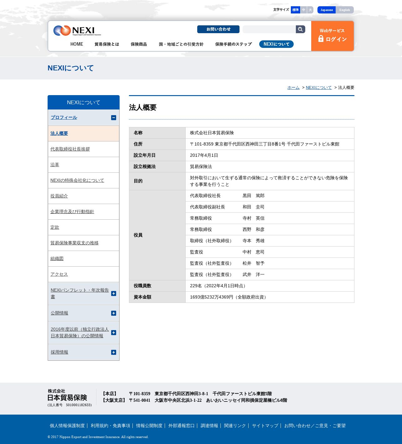
Task: Open 保険手続のステップ menu item
Action: [234, 44]
